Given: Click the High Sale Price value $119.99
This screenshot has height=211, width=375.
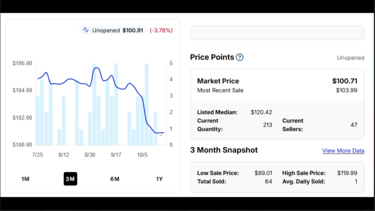Looking at the screenshot, I should tap(347, 173).
